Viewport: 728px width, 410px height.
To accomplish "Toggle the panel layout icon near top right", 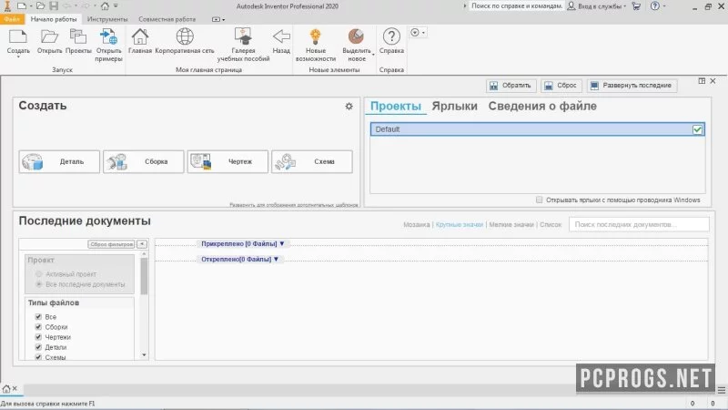I will point(702,81).
